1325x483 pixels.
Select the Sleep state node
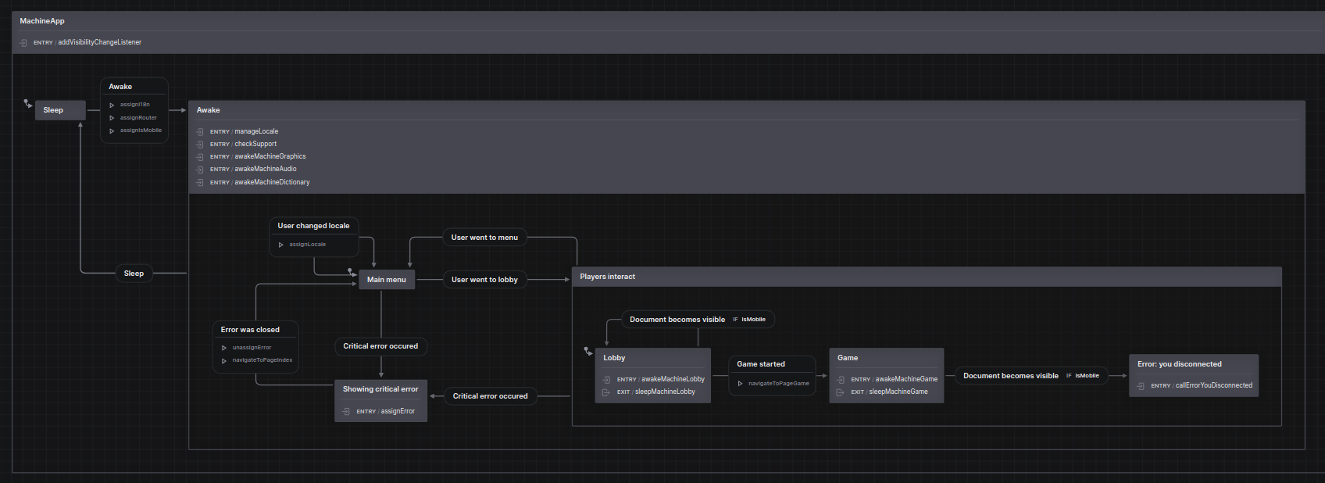click(x=60, y=110)
